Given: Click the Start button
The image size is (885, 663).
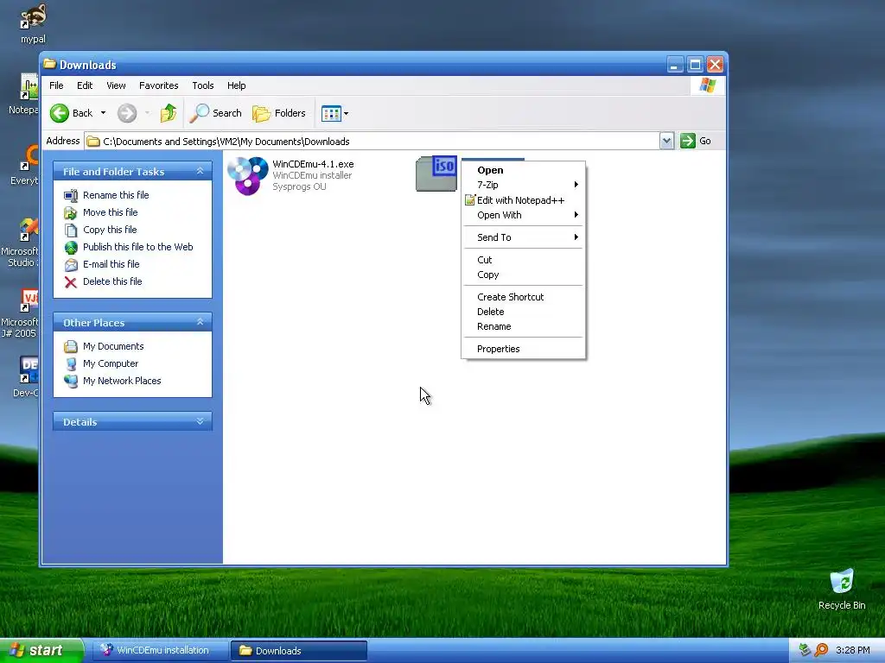Looking at the screenshot, I should click(41, 651).
